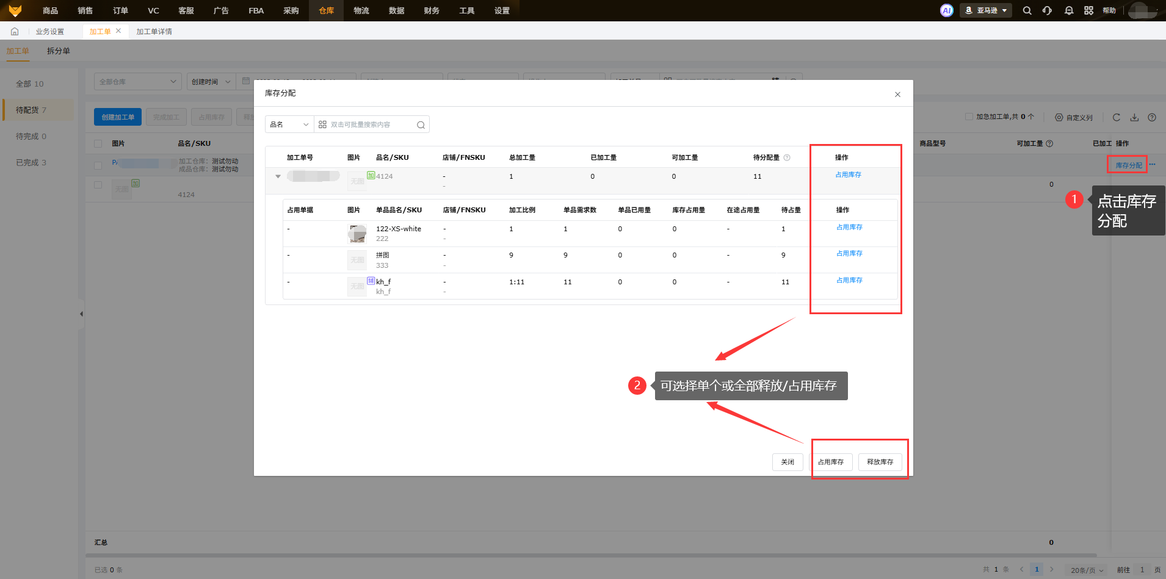Open the 仓库 menu in top navigation

click(x=326, y=10)
